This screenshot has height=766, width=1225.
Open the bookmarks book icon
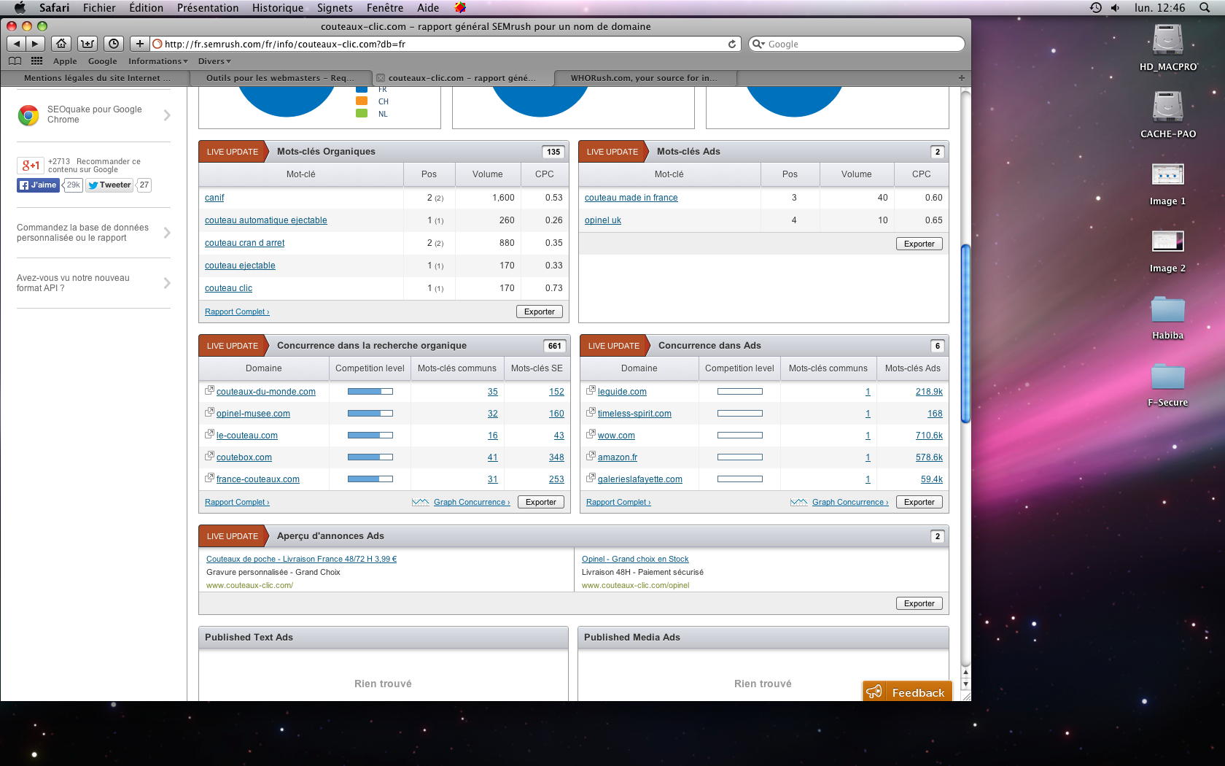[x=15, y=61]
